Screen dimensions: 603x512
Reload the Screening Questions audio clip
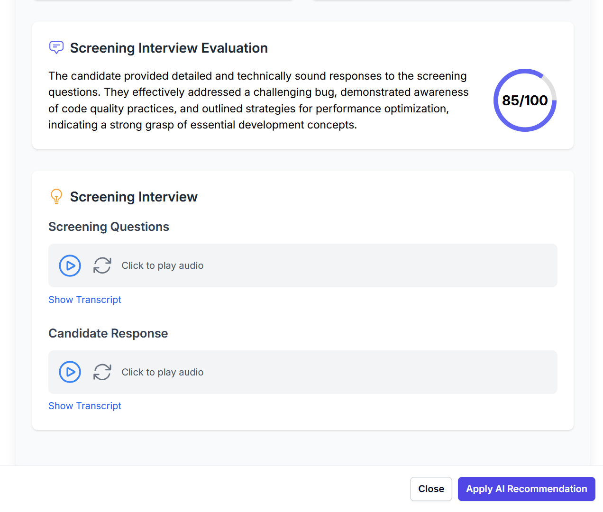[102, 265]
